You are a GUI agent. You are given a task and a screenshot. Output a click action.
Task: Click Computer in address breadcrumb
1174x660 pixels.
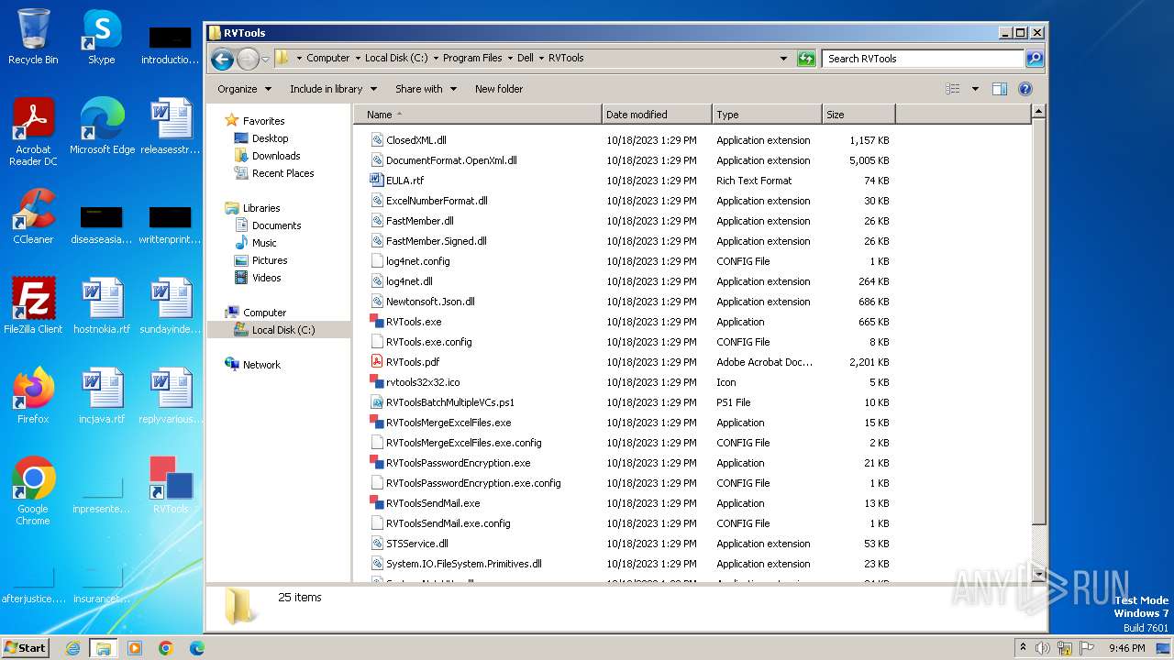tap(327, 58)
